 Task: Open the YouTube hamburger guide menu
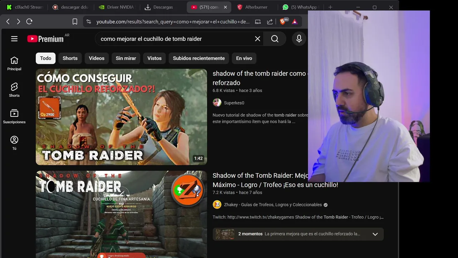pos(14,39)
